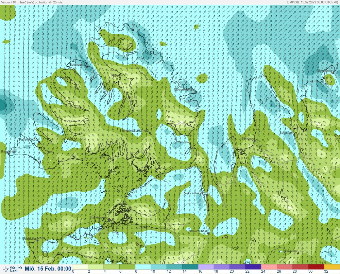340x274 pixels.
Task: Select the 2–4 m/s light green legend swatch
Action: (96, 267)
